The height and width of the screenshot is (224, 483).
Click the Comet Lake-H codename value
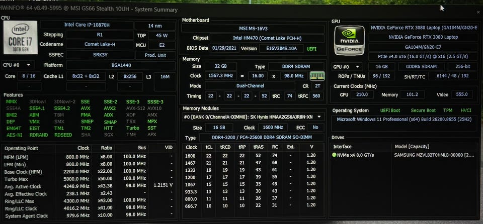click(100, 44)
